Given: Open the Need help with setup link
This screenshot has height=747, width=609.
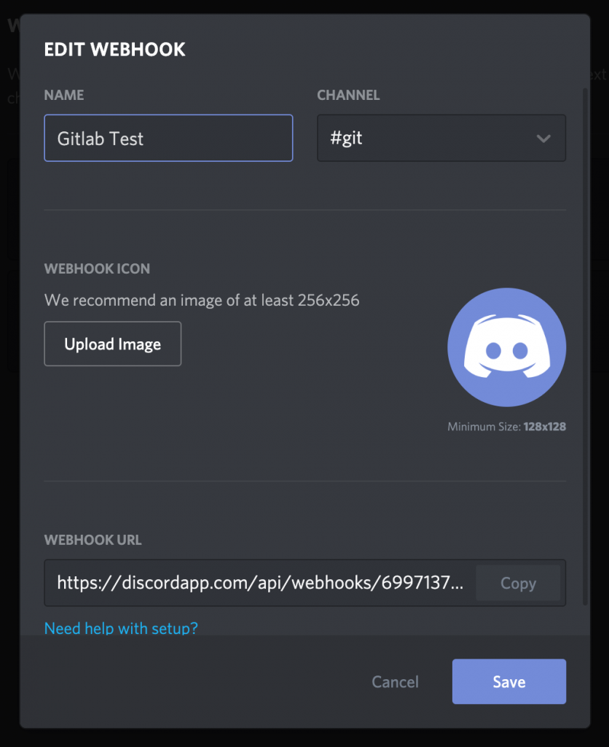Looking at the screenshot, I should (121, 628).
